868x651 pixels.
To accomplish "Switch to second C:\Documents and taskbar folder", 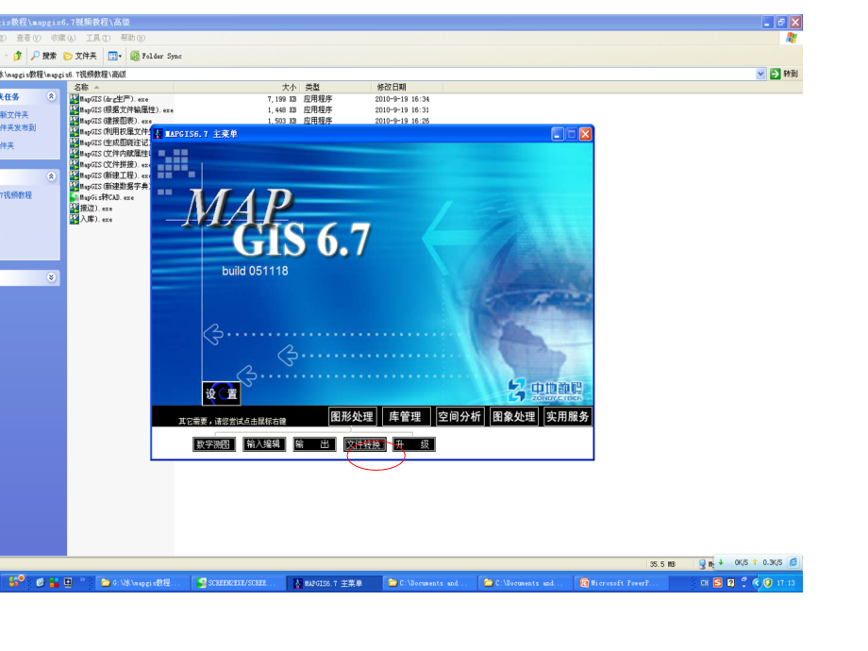I will tap(525, 583).
